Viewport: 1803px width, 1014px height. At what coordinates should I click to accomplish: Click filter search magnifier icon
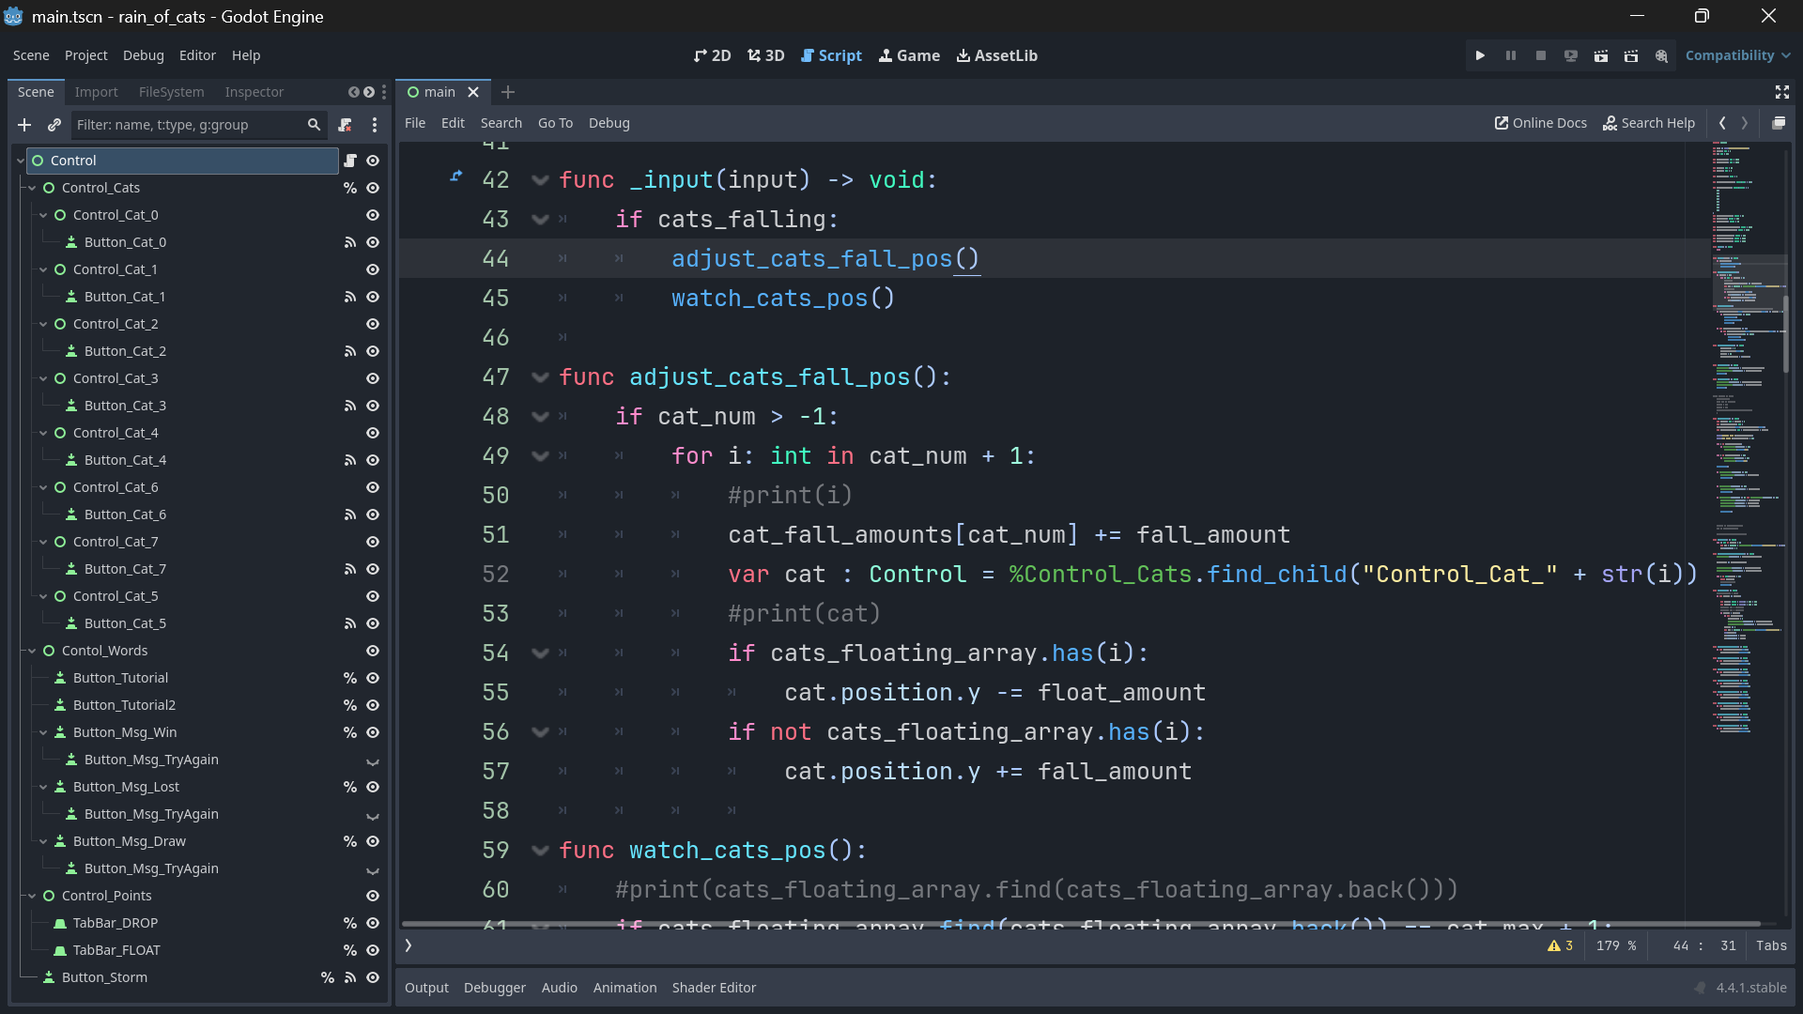pyautogui.click(x=314, y=125)
